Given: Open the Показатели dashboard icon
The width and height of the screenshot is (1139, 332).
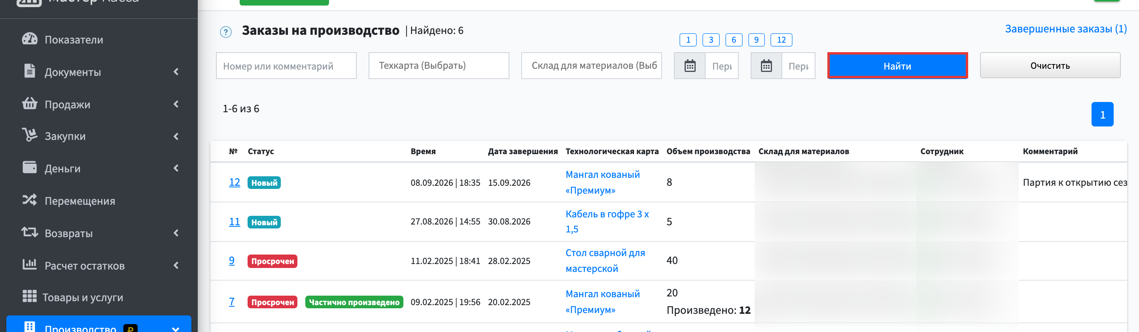Looking at the screenshot, I should point(30,39).
